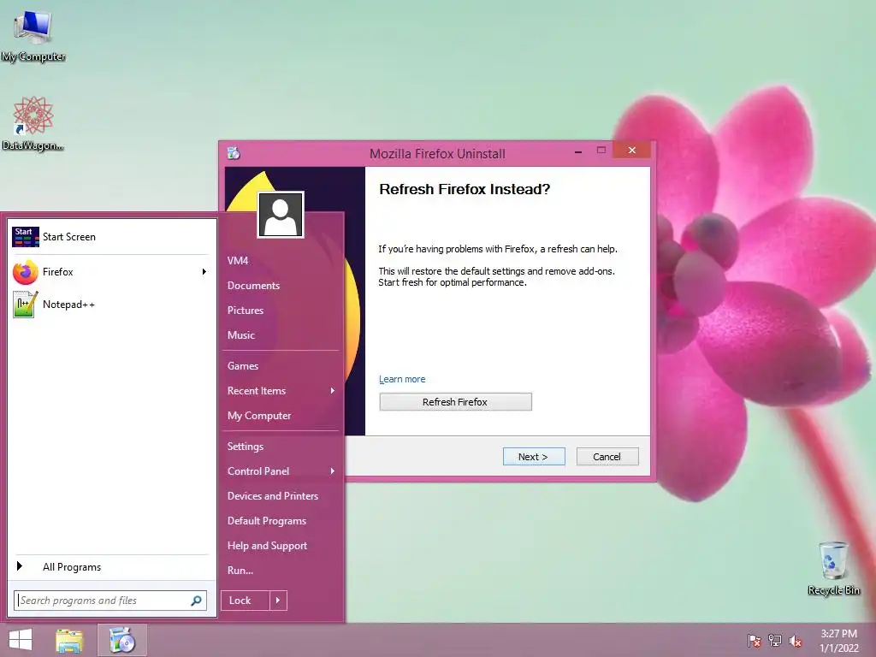Open Help and Support
The height and width of the screenshot is (657, 876).
pos(267,546)
